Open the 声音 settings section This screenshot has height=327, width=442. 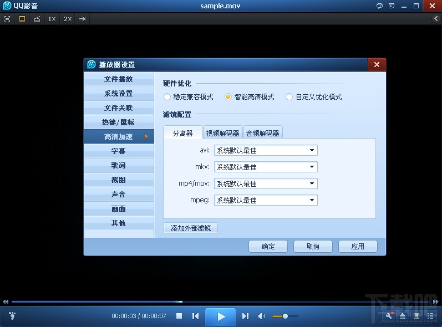point(119,195)
